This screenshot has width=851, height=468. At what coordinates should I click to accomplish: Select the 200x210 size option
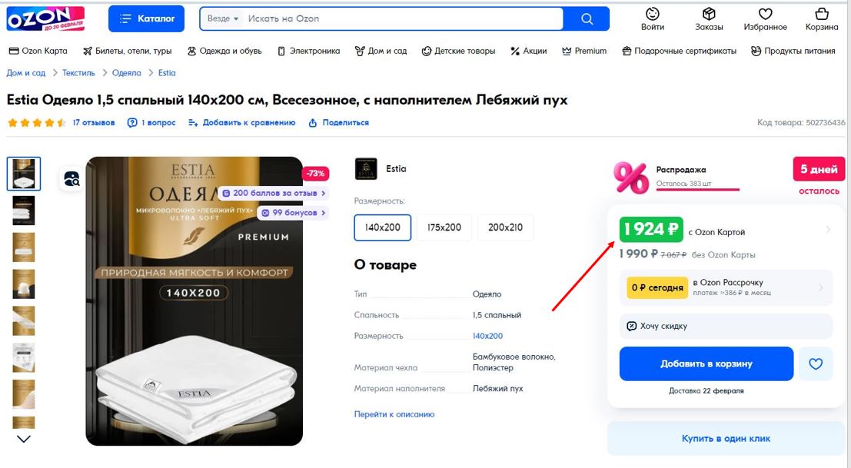click(x=505, y=227)
